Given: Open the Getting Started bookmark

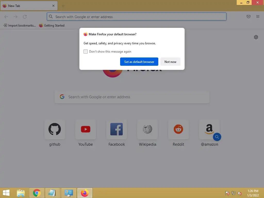Looking at the screenshot, I should 52,26.
